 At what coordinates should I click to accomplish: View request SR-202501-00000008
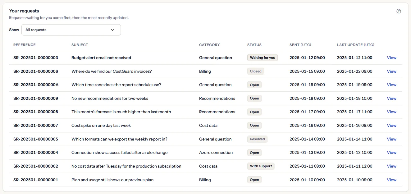(x=391, y=112)
